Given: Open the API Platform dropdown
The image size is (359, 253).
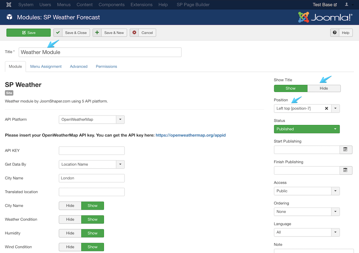Looking at the screenshot, I should (x=92, y=119).
